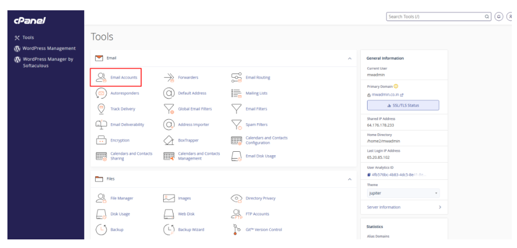Click the Git Version Control text link

pos(264,230)
